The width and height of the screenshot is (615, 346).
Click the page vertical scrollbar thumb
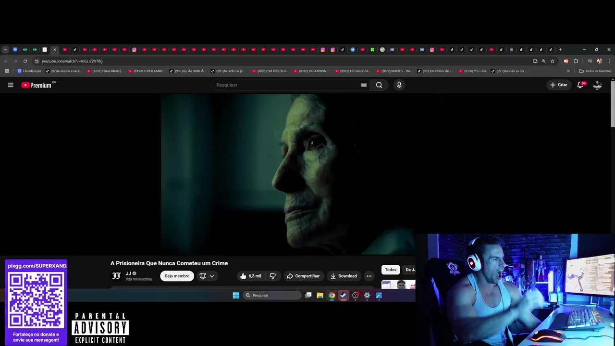point(613,104)
